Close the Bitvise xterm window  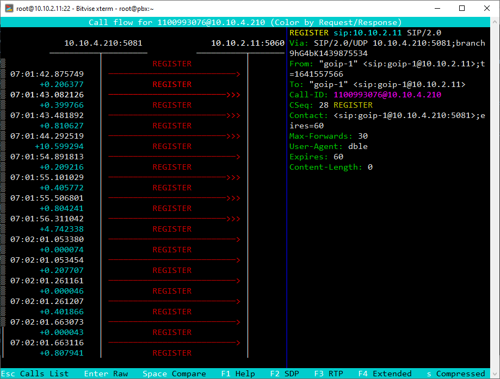click(486, 8)
